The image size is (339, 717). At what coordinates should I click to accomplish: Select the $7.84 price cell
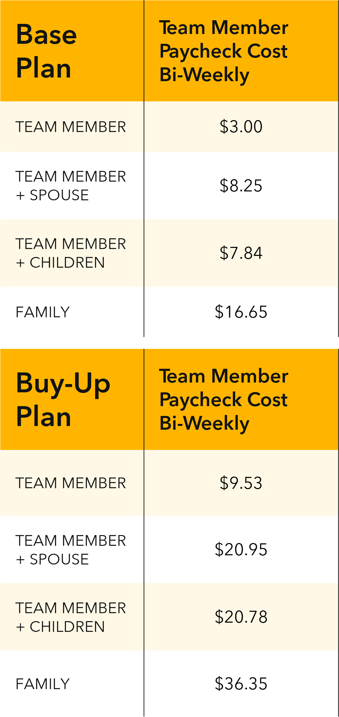tap(241, 253)
